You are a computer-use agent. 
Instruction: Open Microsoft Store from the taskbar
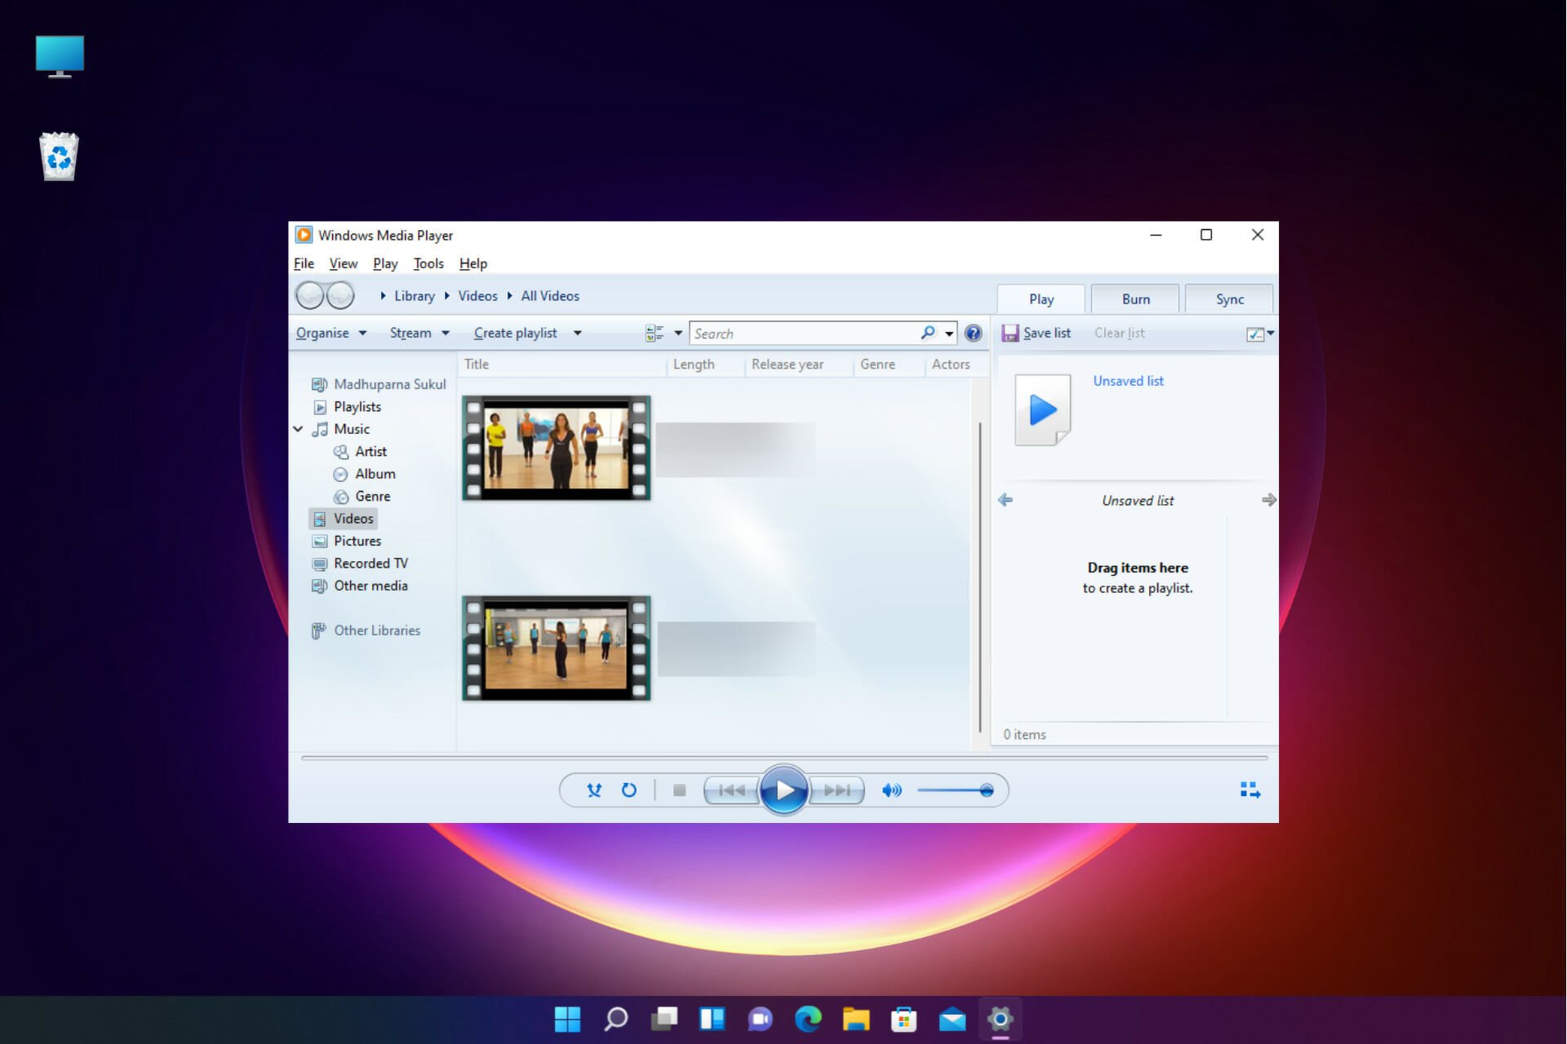[903, 1019]
